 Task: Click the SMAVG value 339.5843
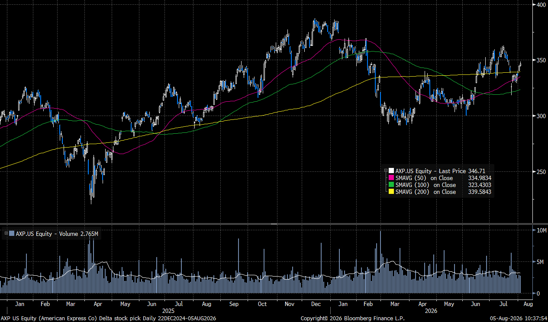(x=480, y=192)
